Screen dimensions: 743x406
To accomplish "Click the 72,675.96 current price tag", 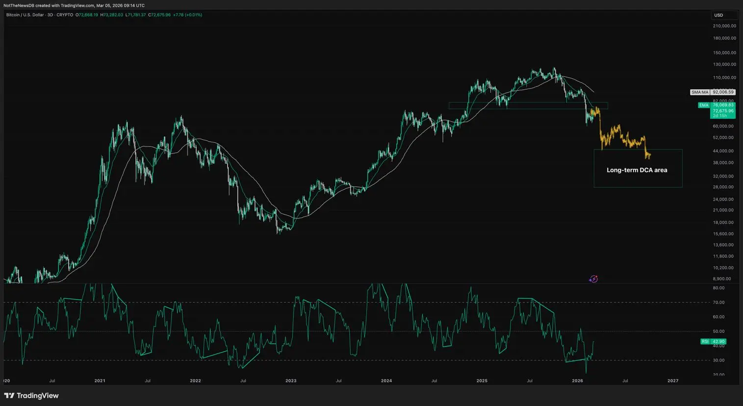I will [723, 111].
